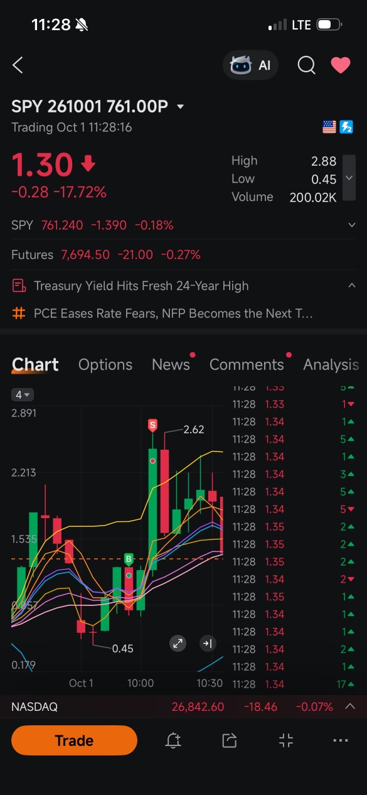The height and width of the screenshot is (795, 367).
Task: Tap the silent mode bell in status bar
Action: coord(82,25)
